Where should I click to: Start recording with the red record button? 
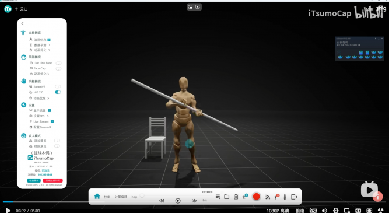(x=256, y=197)
